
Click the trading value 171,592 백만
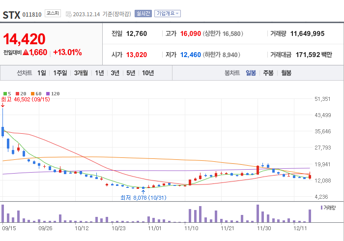tap(314, 55)
